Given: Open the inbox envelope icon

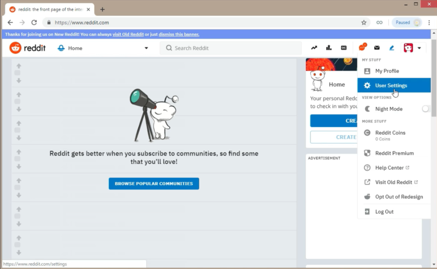Looking at the screenshot, I should [x=377, y=48].
